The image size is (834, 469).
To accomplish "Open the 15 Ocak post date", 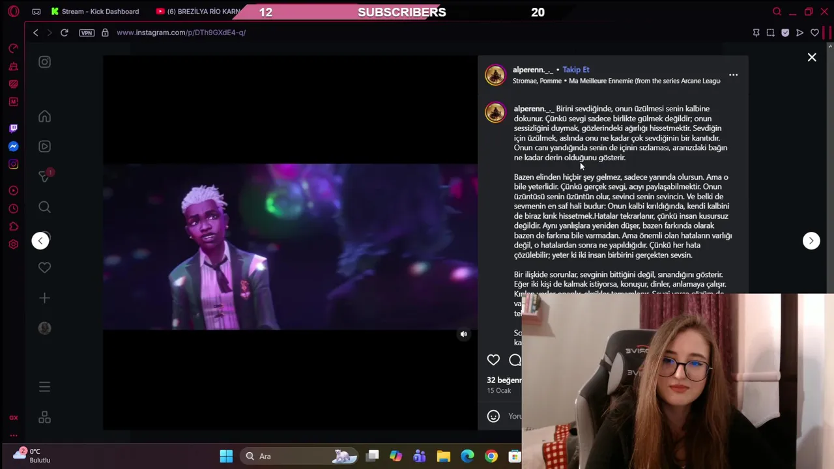I will [x=499, y=391].
